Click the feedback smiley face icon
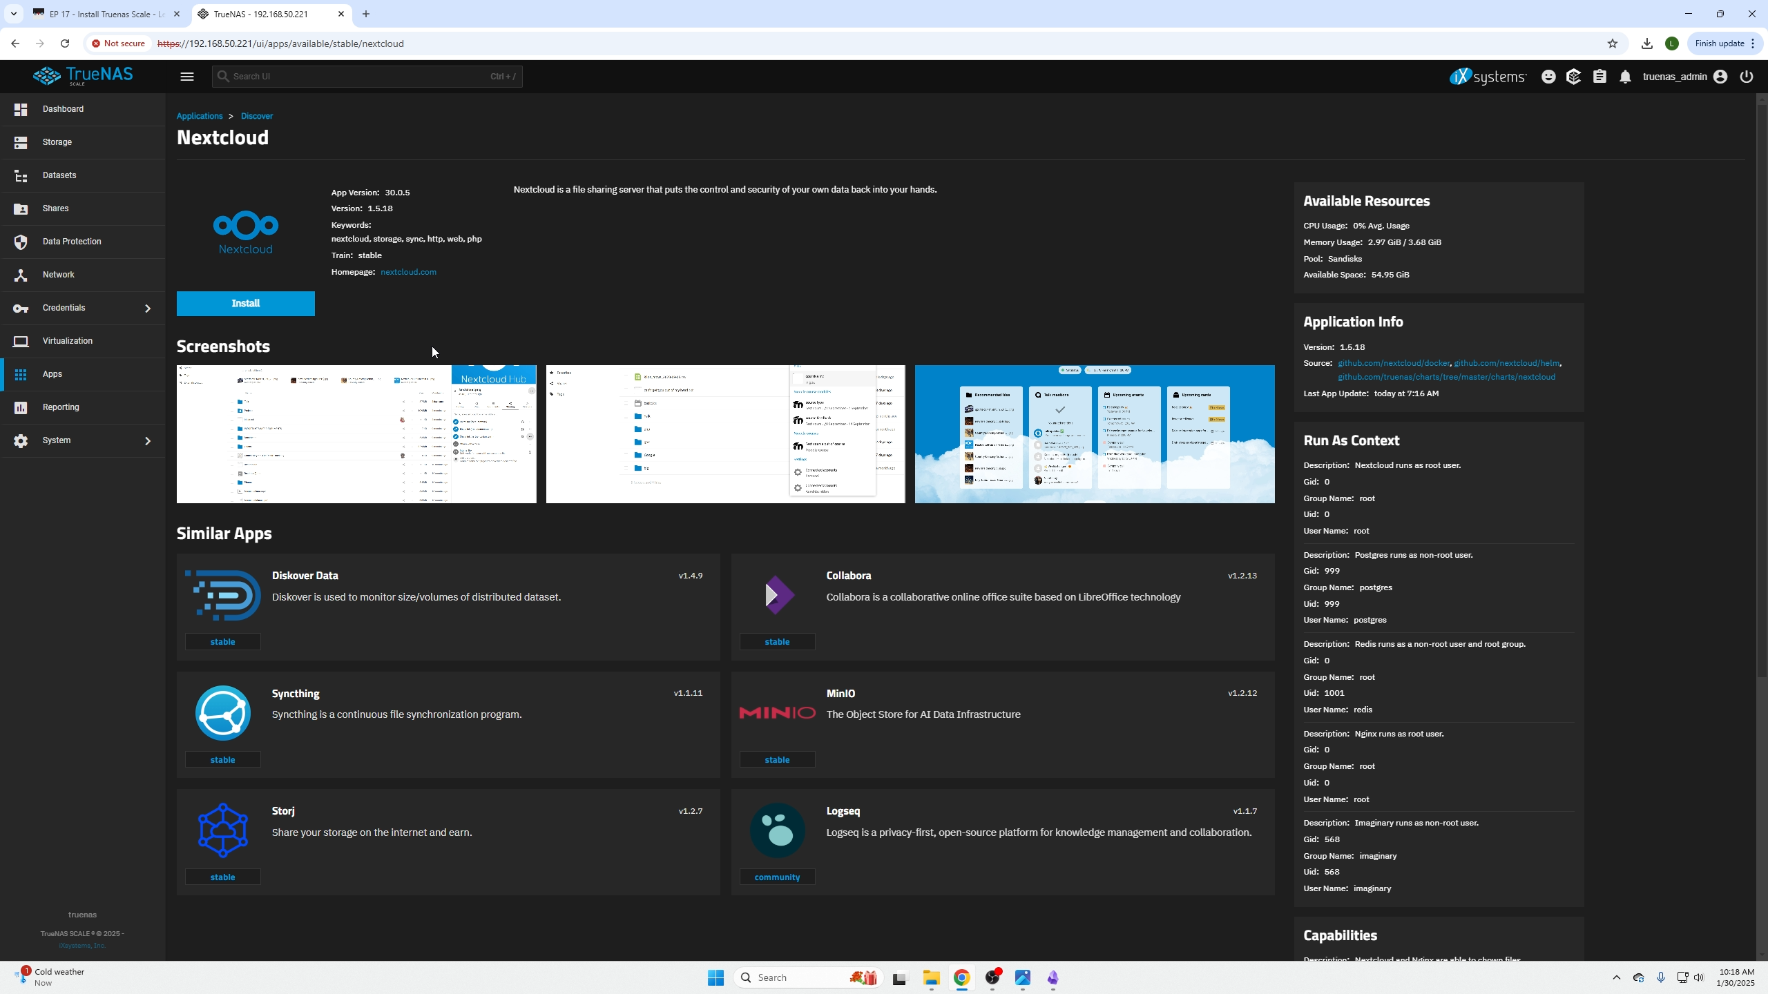This screenshot has height=994, width=1768. tap(1548, 77)
